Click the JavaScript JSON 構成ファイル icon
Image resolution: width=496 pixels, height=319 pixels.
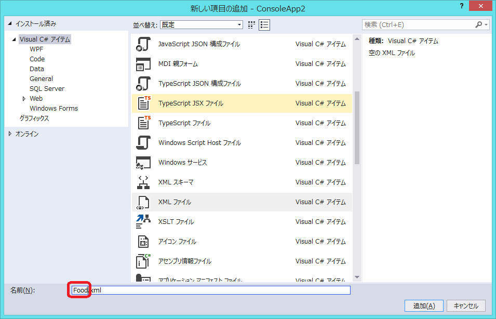(143, 44)
